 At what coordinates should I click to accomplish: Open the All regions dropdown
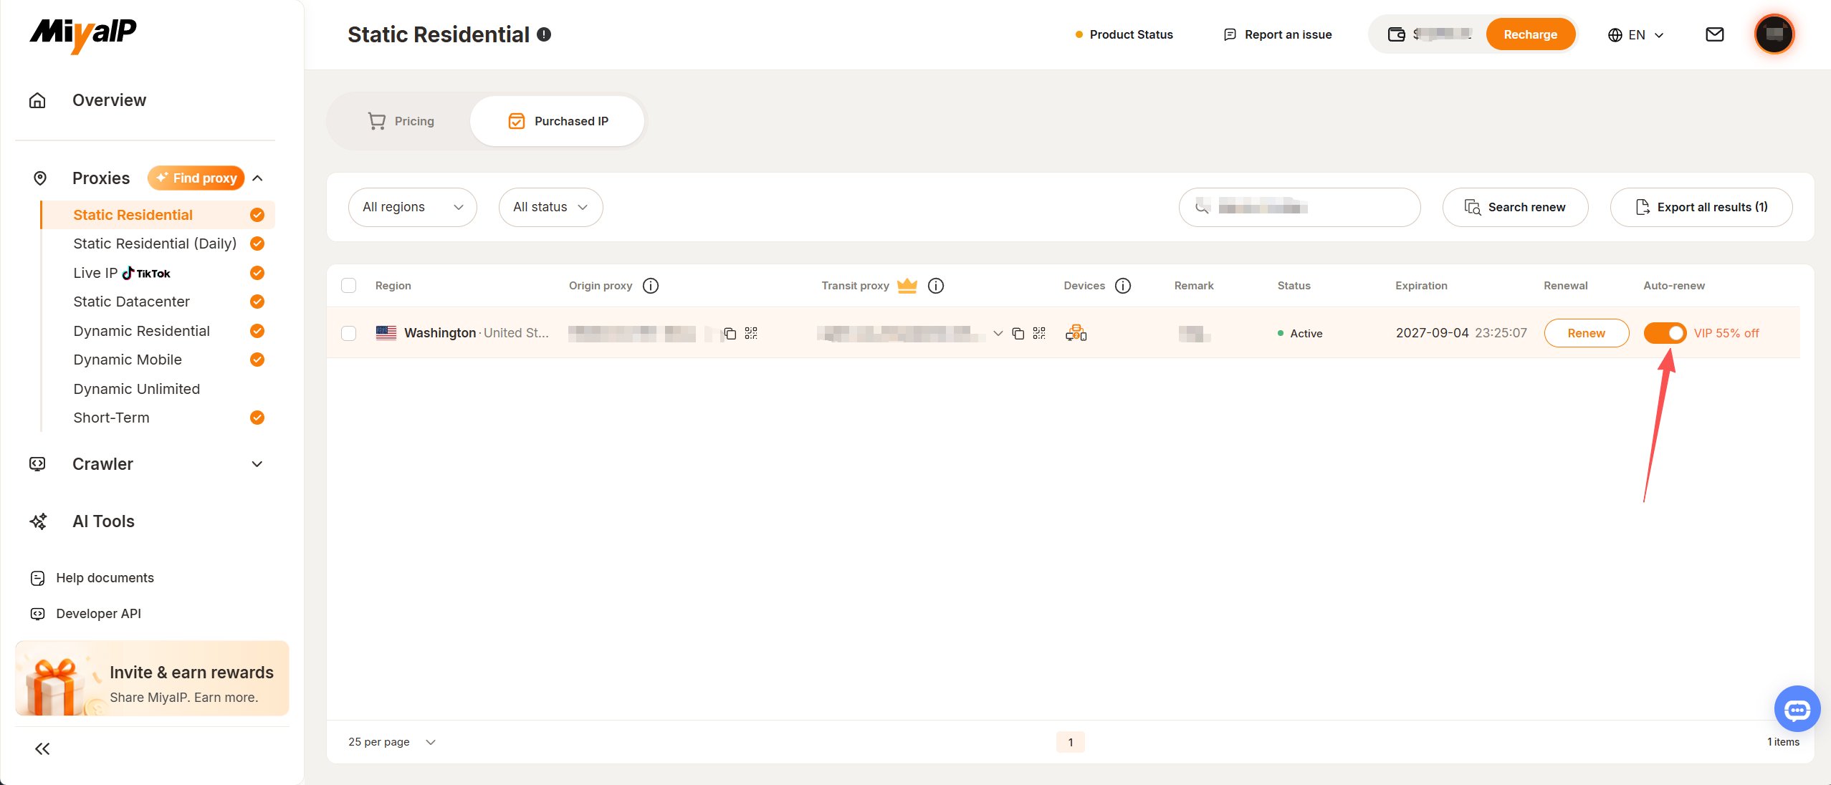tap(413, 207)
